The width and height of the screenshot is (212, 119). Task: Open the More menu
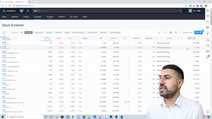pos(85,17)
